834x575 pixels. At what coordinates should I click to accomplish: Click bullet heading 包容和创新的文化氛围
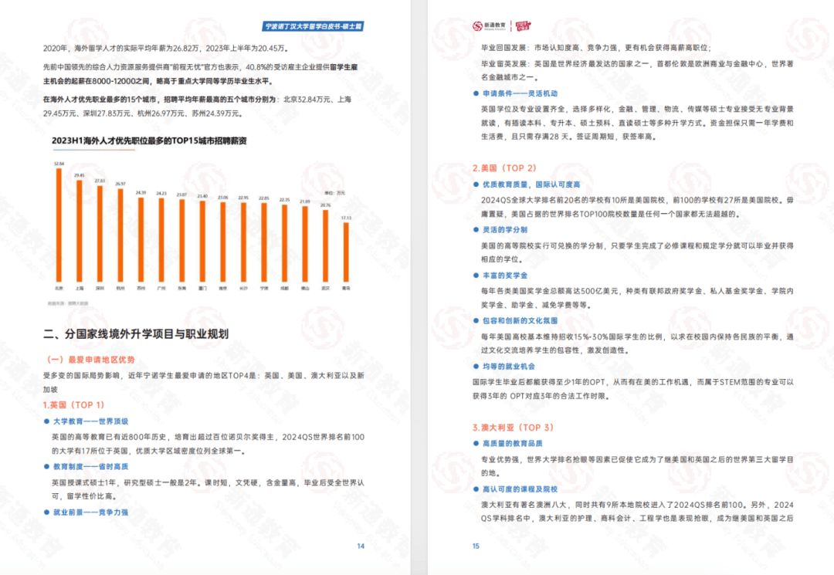click(x=520, y=320)
